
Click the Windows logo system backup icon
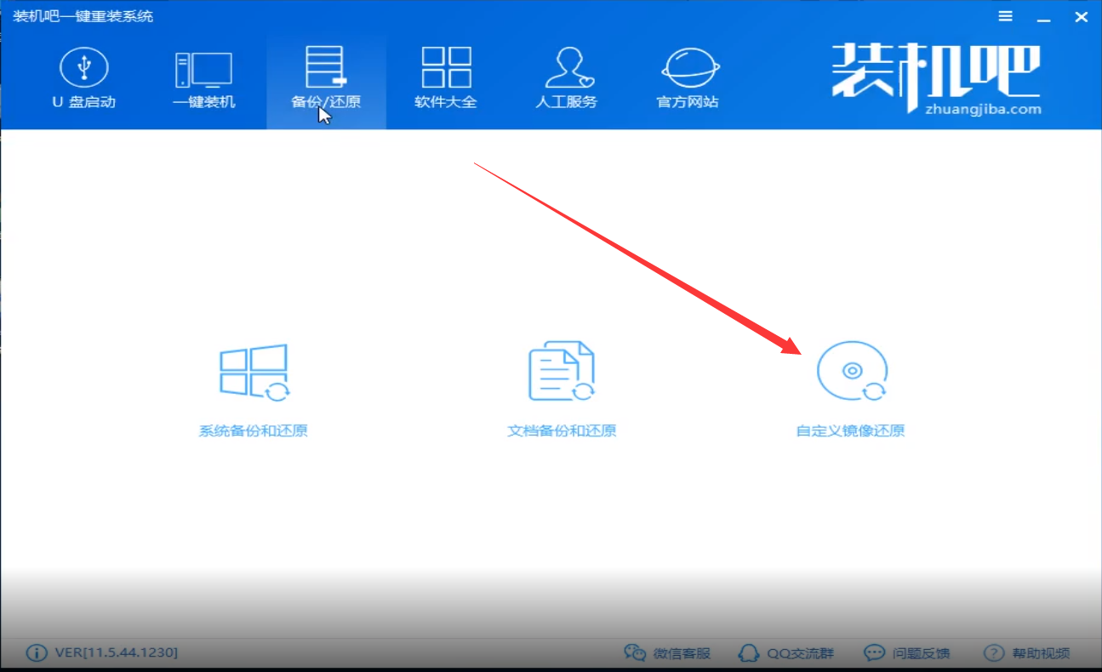pos(254,372)
